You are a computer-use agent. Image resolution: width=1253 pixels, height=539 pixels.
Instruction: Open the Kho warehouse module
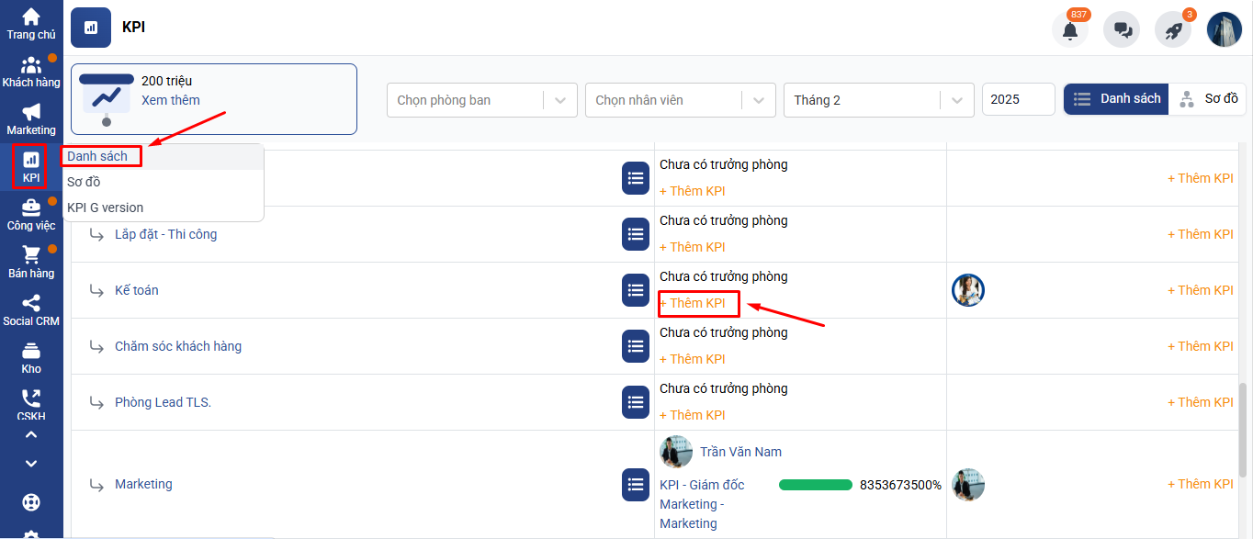(31, 358)
